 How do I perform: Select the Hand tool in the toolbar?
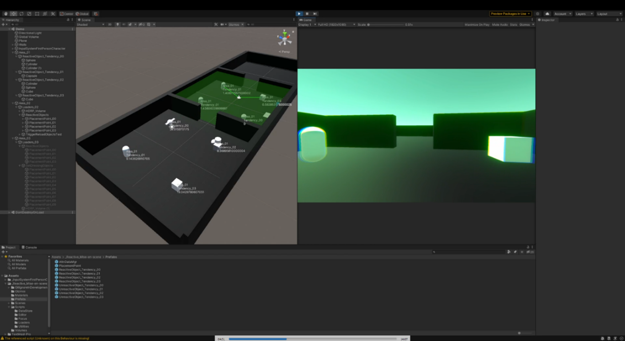(x=6, y=14)
